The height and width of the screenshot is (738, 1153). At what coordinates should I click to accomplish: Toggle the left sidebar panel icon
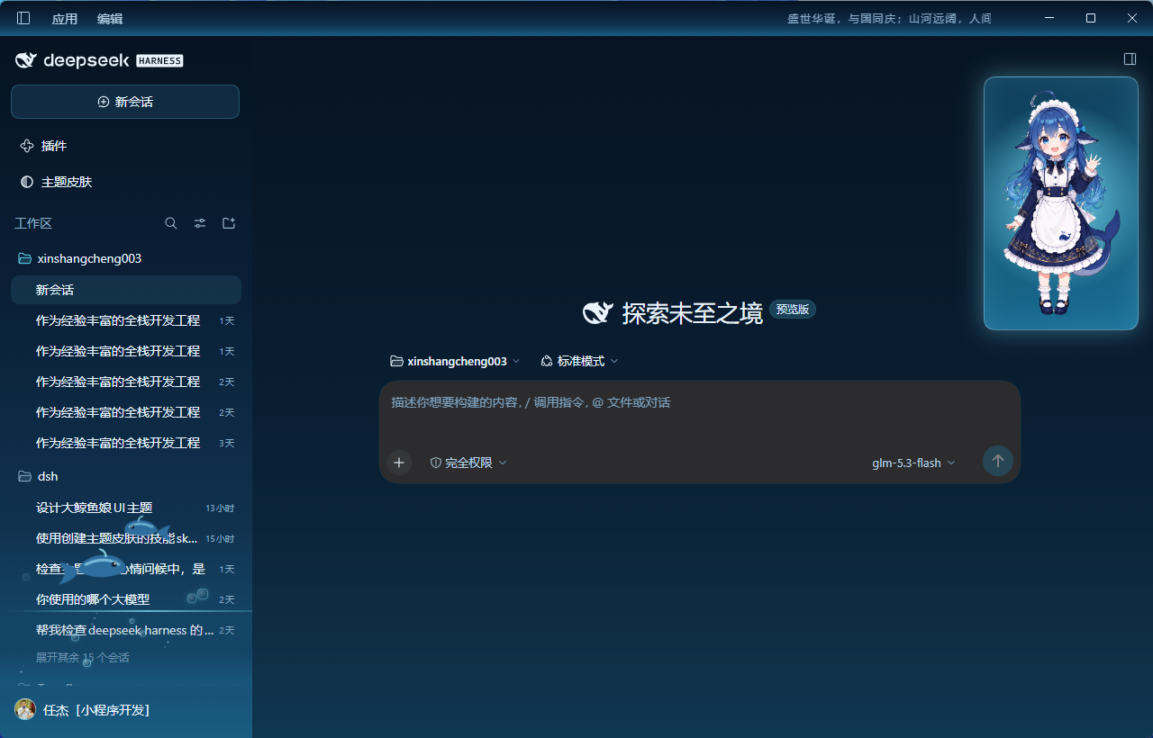23,18
